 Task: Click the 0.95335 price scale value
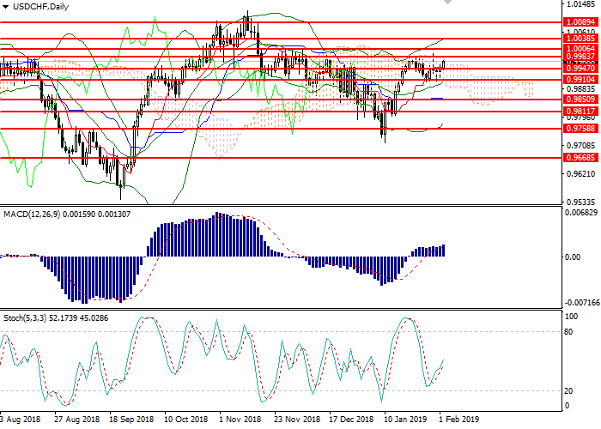pos(580,202)
